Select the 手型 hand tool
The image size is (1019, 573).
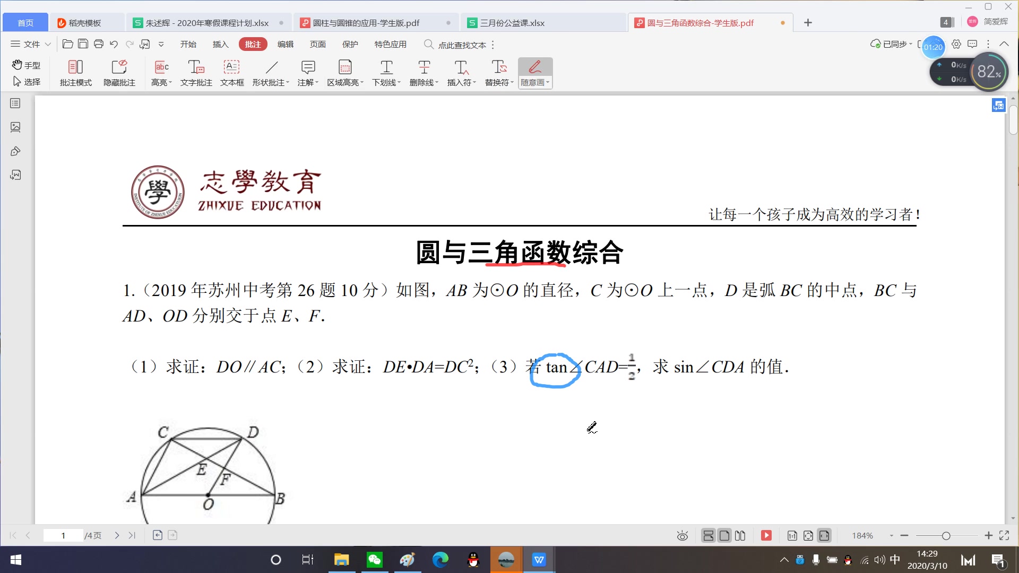coord(25,65)
